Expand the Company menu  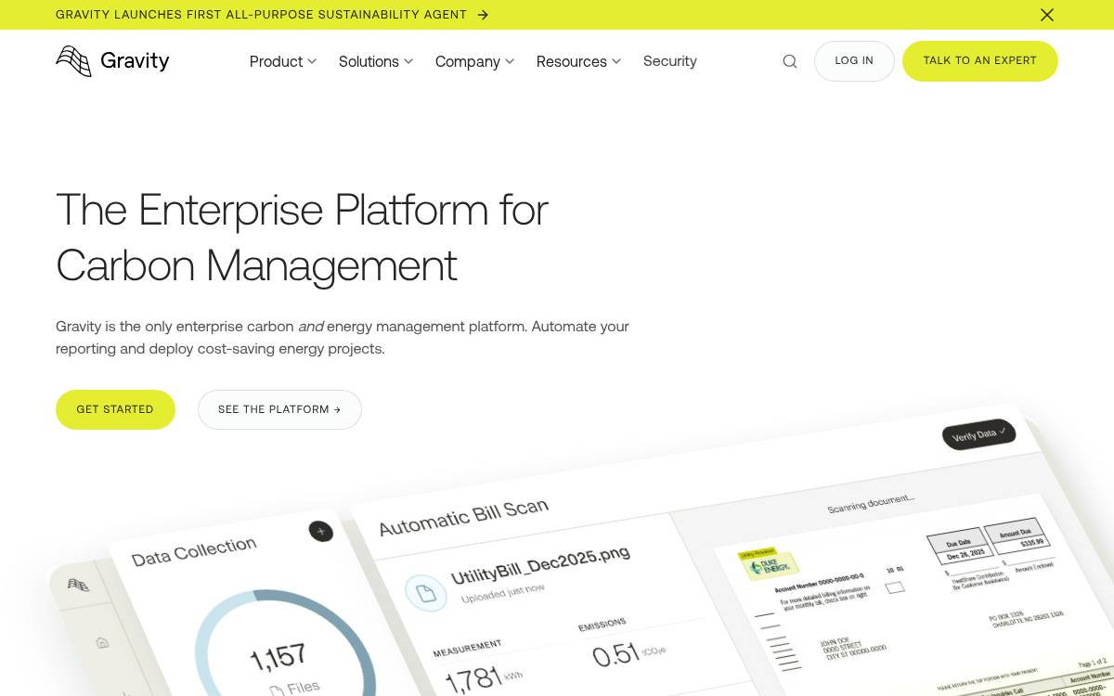pos(474,61)
